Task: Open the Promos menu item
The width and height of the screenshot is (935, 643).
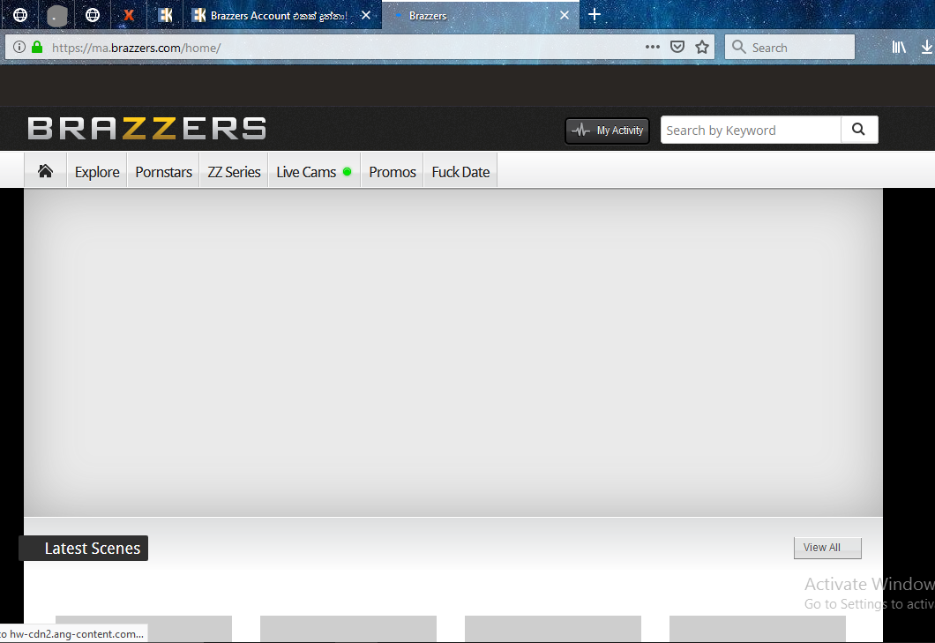Action: tap(393, 172)
